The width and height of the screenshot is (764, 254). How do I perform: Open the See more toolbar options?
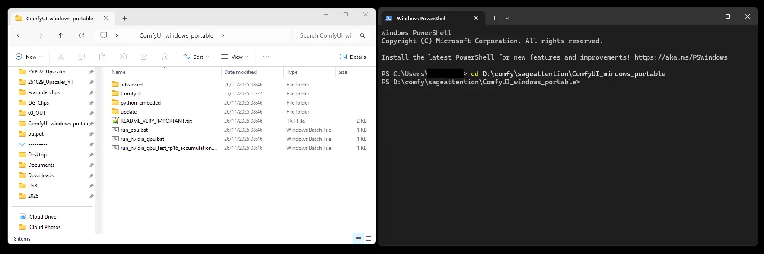point(266,57)
